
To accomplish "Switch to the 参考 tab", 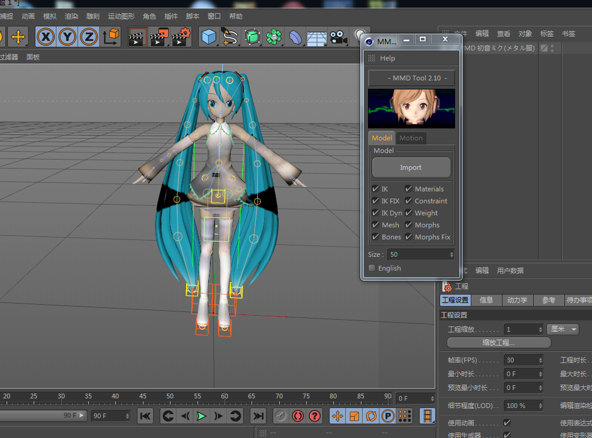I will [x=548, y=300].
